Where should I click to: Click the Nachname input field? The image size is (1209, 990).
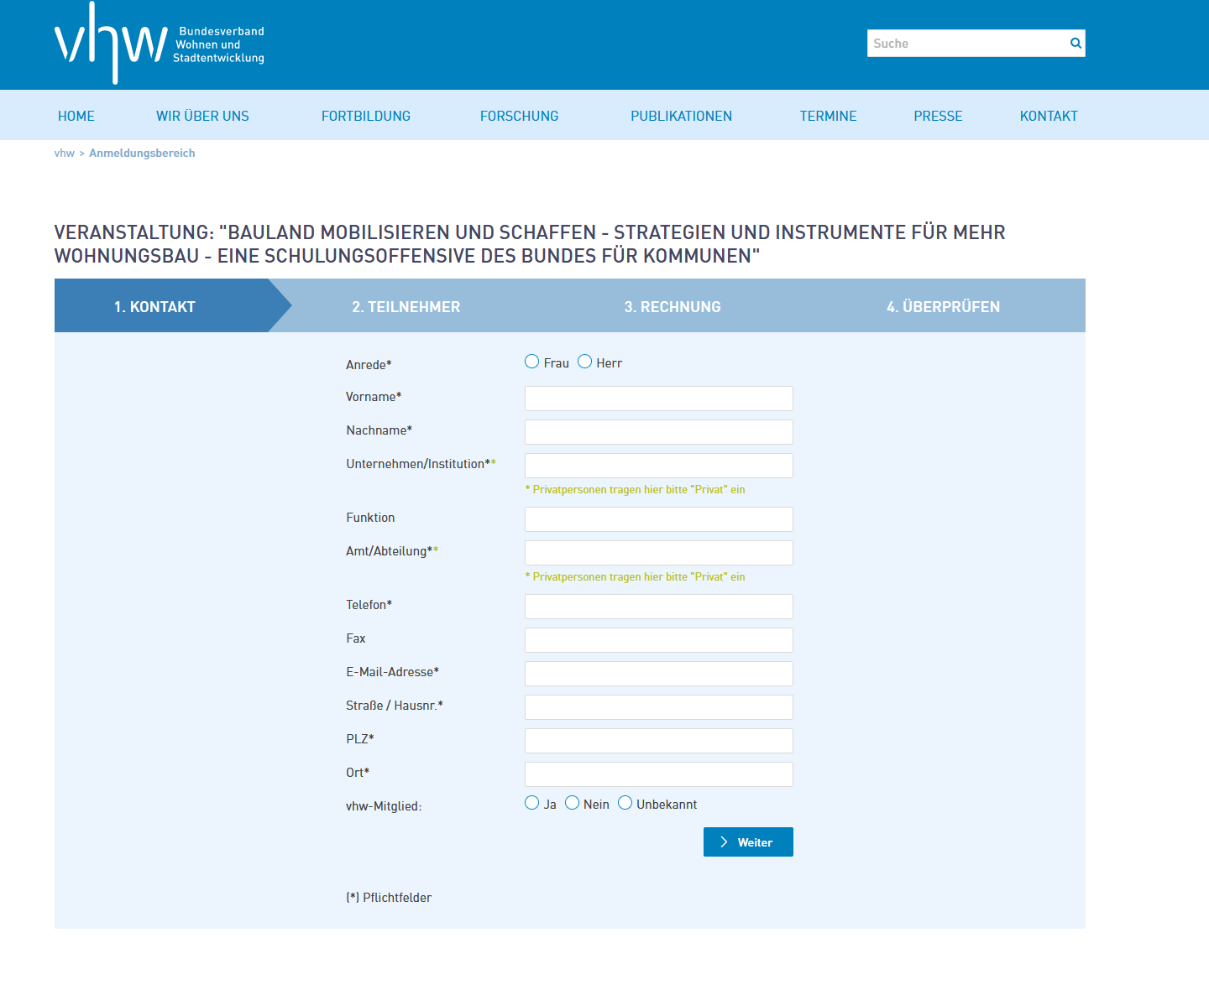(x=659, y=432)
